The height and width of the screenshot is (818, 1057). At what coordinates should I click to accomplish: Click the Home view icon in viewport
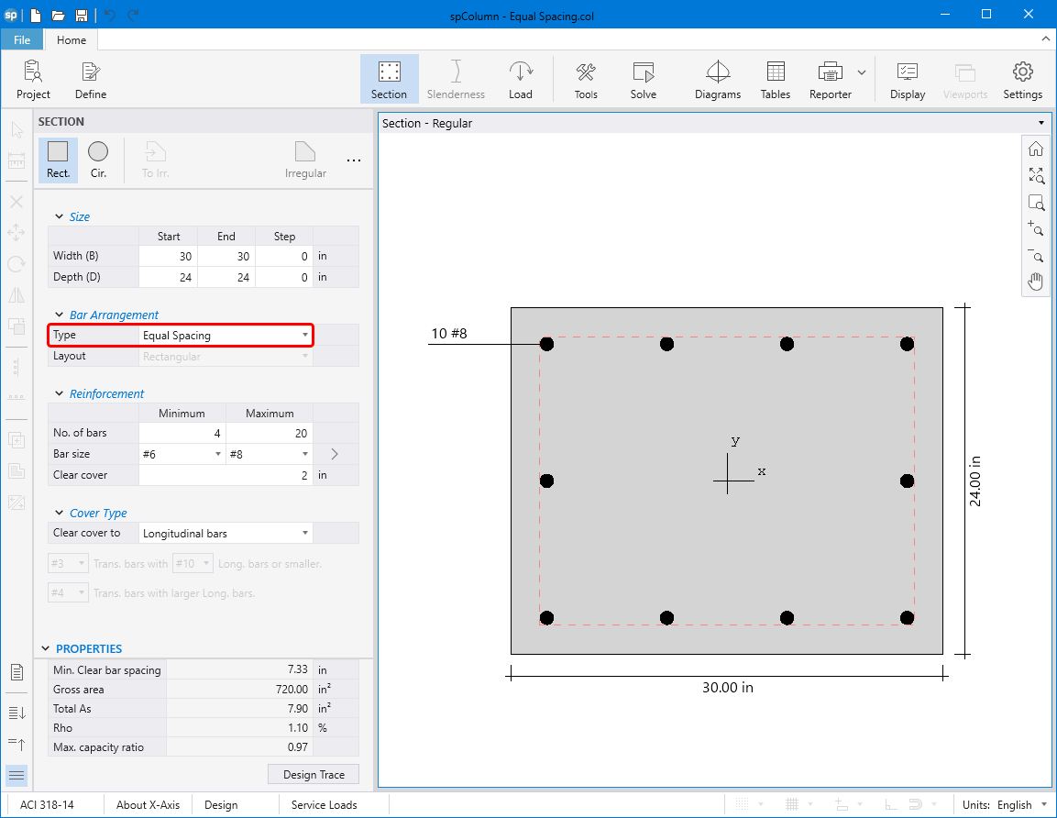point(1035,149)
